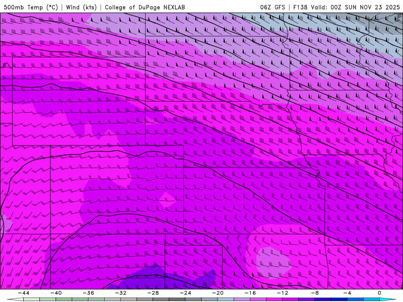Pick the -20 legend tick label

(x=218, y=293)
